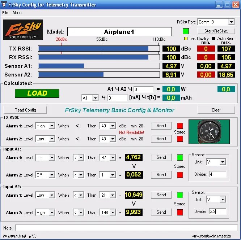The height and width of the screenshot is (240, 241).
Task: Click the app icon in title bar
Action: coord(4,4)
